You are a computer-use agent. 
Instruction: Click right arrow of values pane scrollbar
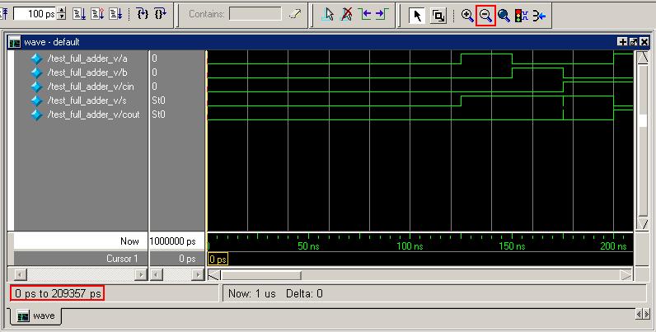198,274
